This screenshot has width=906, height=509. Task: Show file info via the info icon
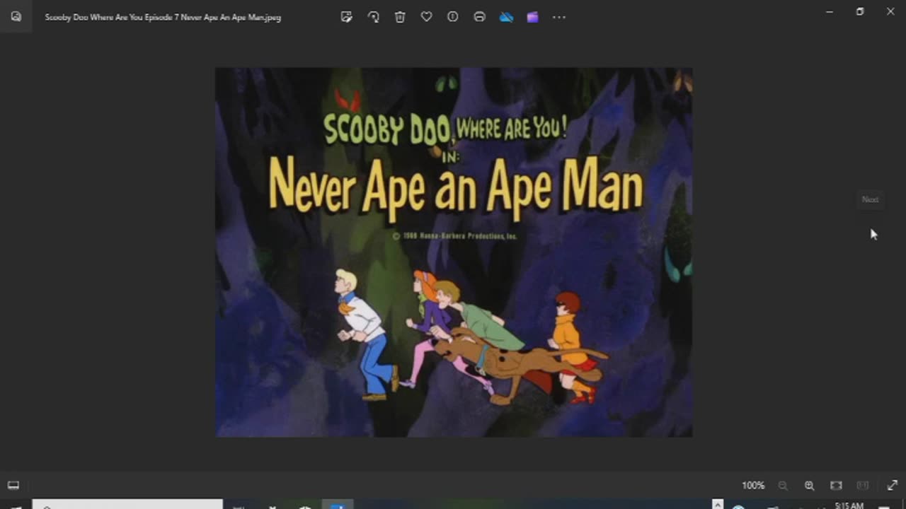point(453,17)
